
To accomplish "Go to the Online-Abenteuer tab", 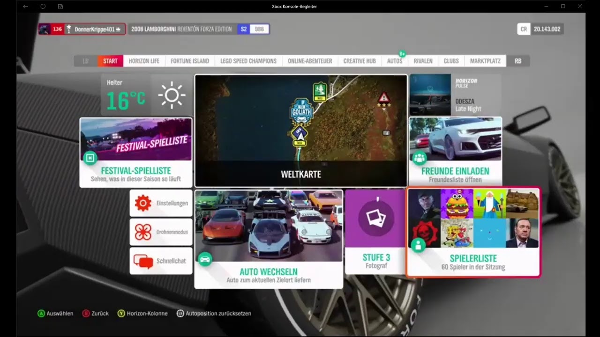I will (310, 61).
